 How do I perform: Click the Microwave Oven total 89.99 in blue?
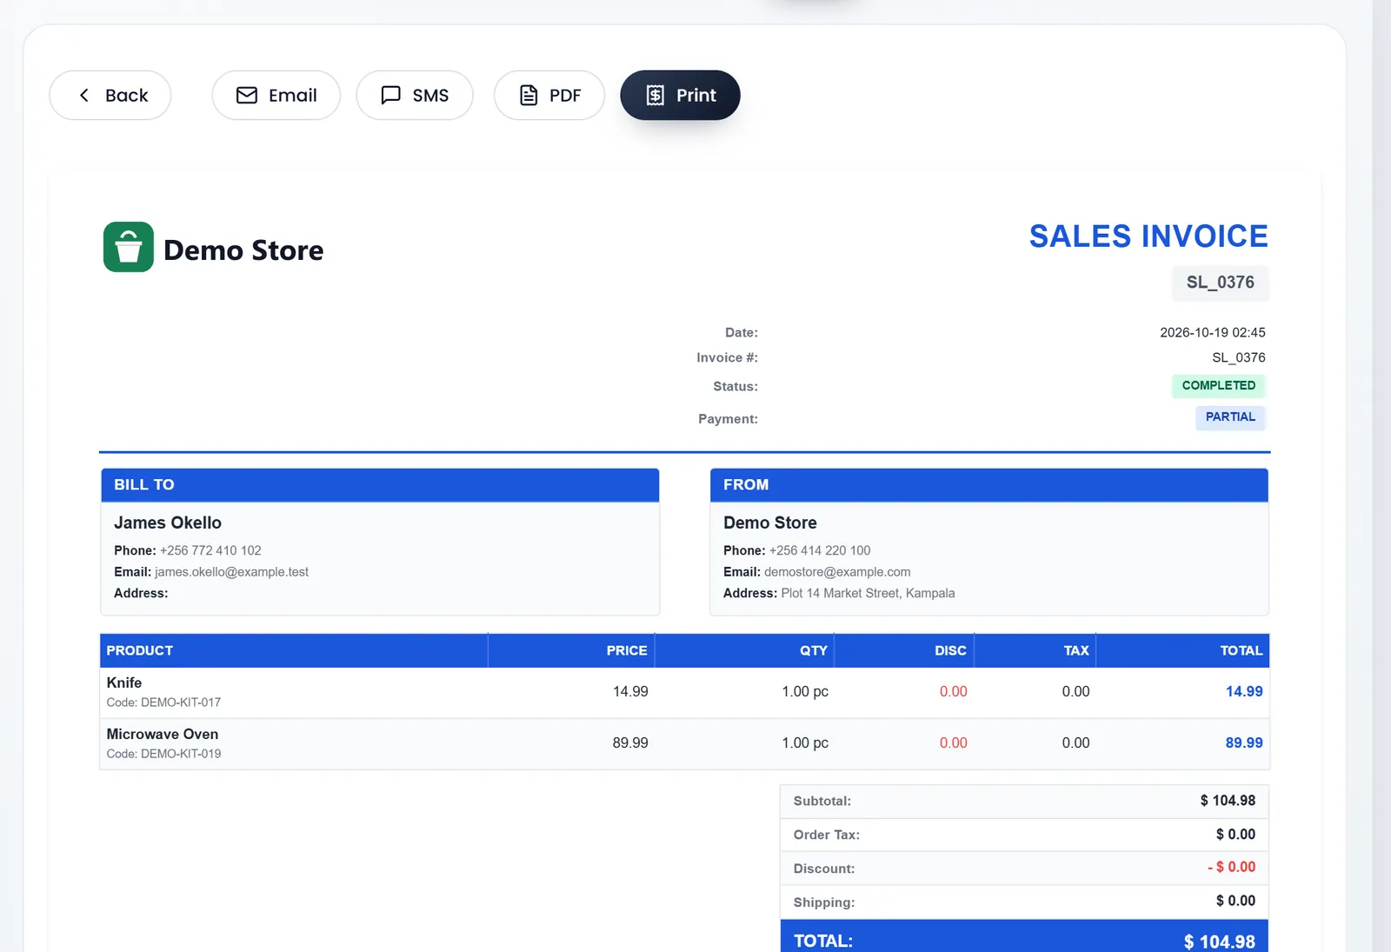pyautogui.click(x=1244, y=742)
